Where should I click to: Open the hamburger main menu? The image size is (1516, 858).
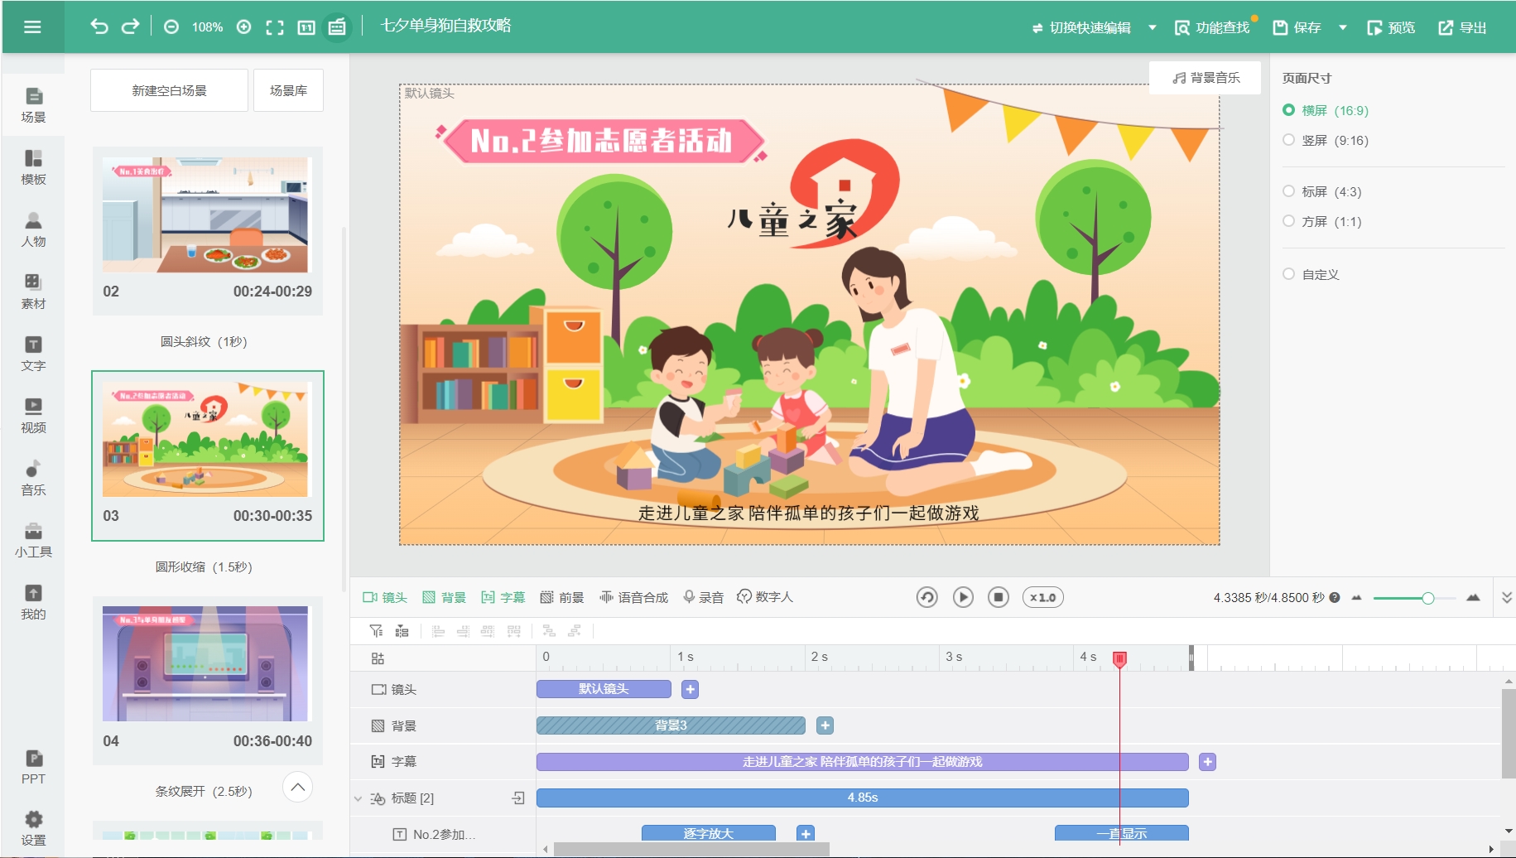[x=32, y=27]
